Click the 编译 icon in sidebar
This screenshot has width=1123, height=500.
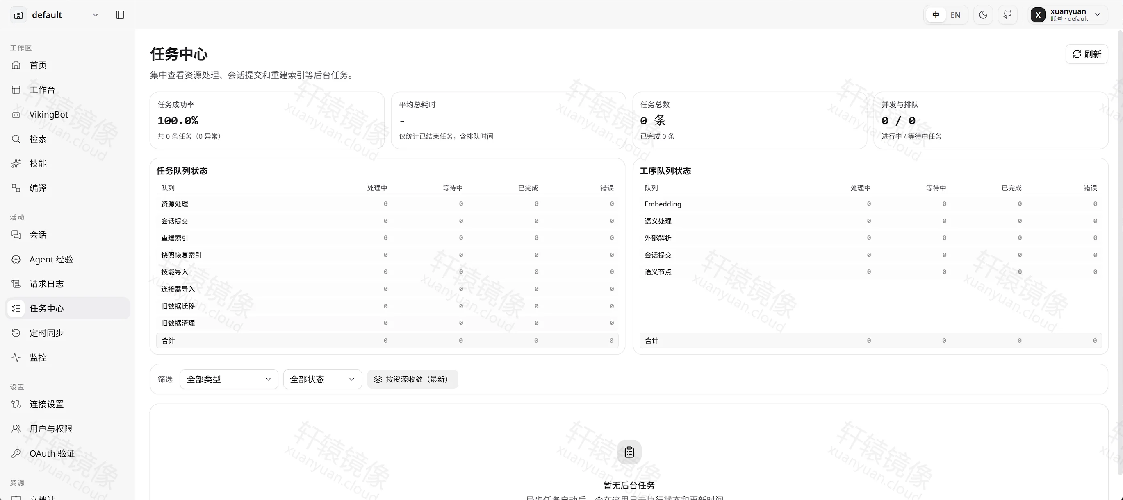(16, 188)
